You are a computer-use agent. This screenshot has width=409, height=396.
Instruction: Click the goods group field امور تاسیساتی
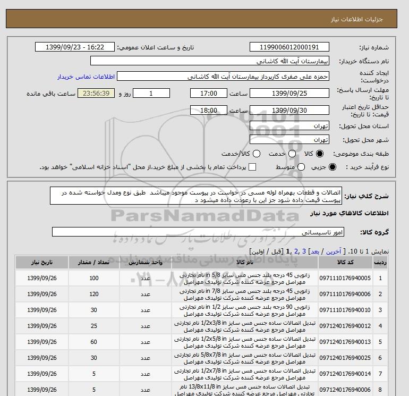pos(198,232)
